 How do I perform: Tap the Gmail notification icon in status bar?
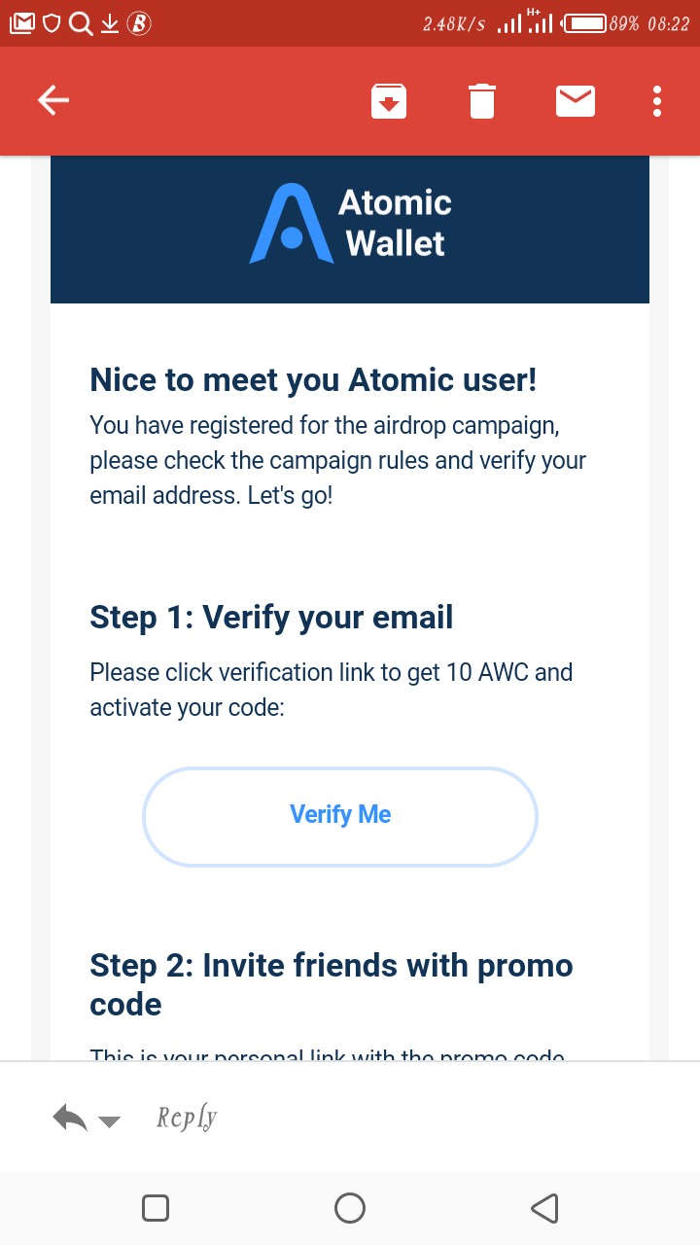click(21, 22)
